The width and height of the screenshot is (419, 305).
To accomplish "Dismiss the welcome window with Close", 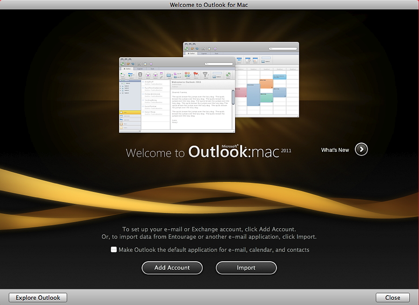I will coord(392,298).
